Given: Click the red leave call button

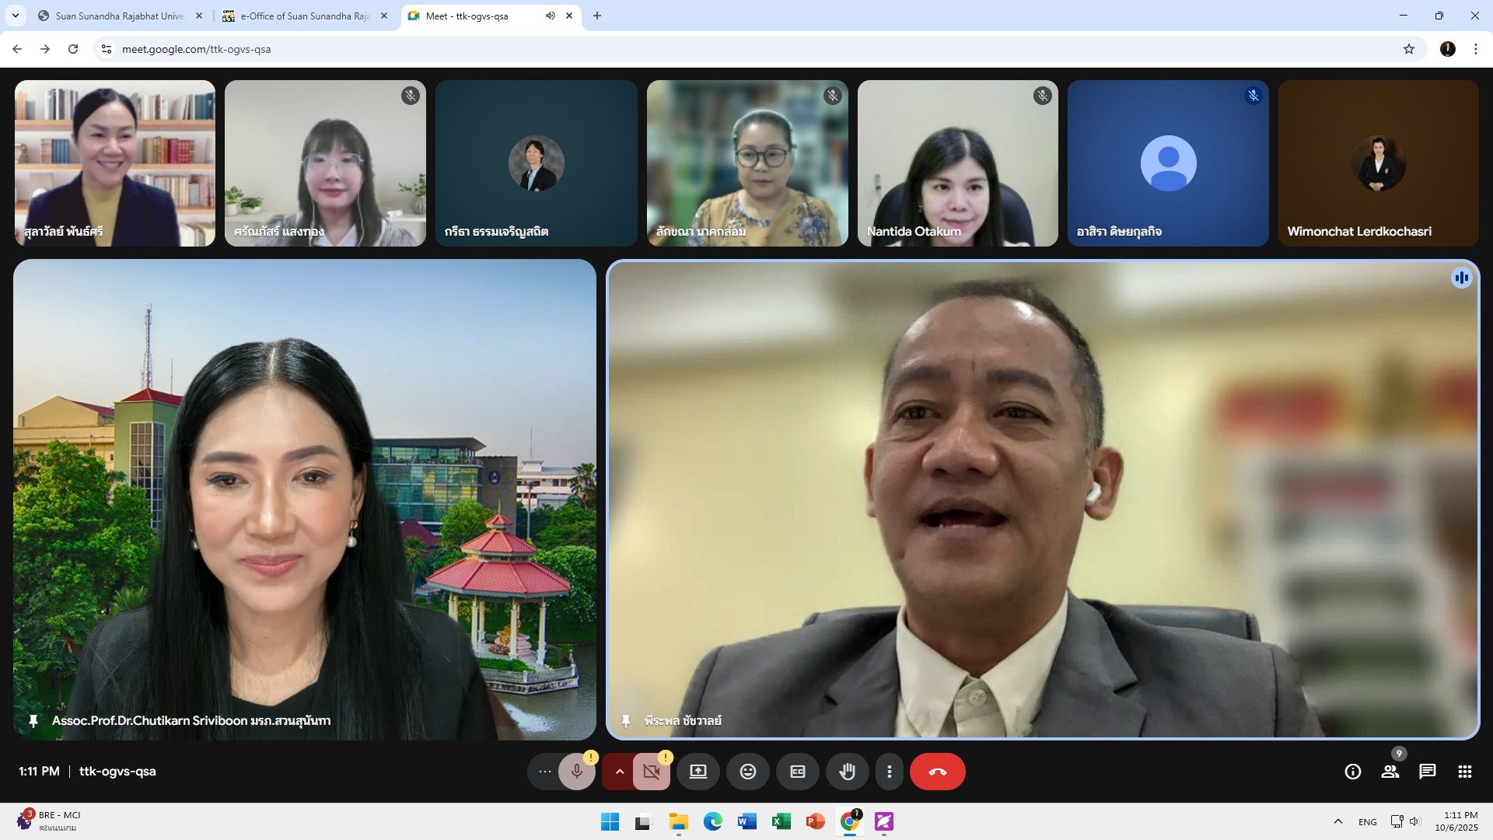Looking at the screenshot, I should click(x=937, y=772).
